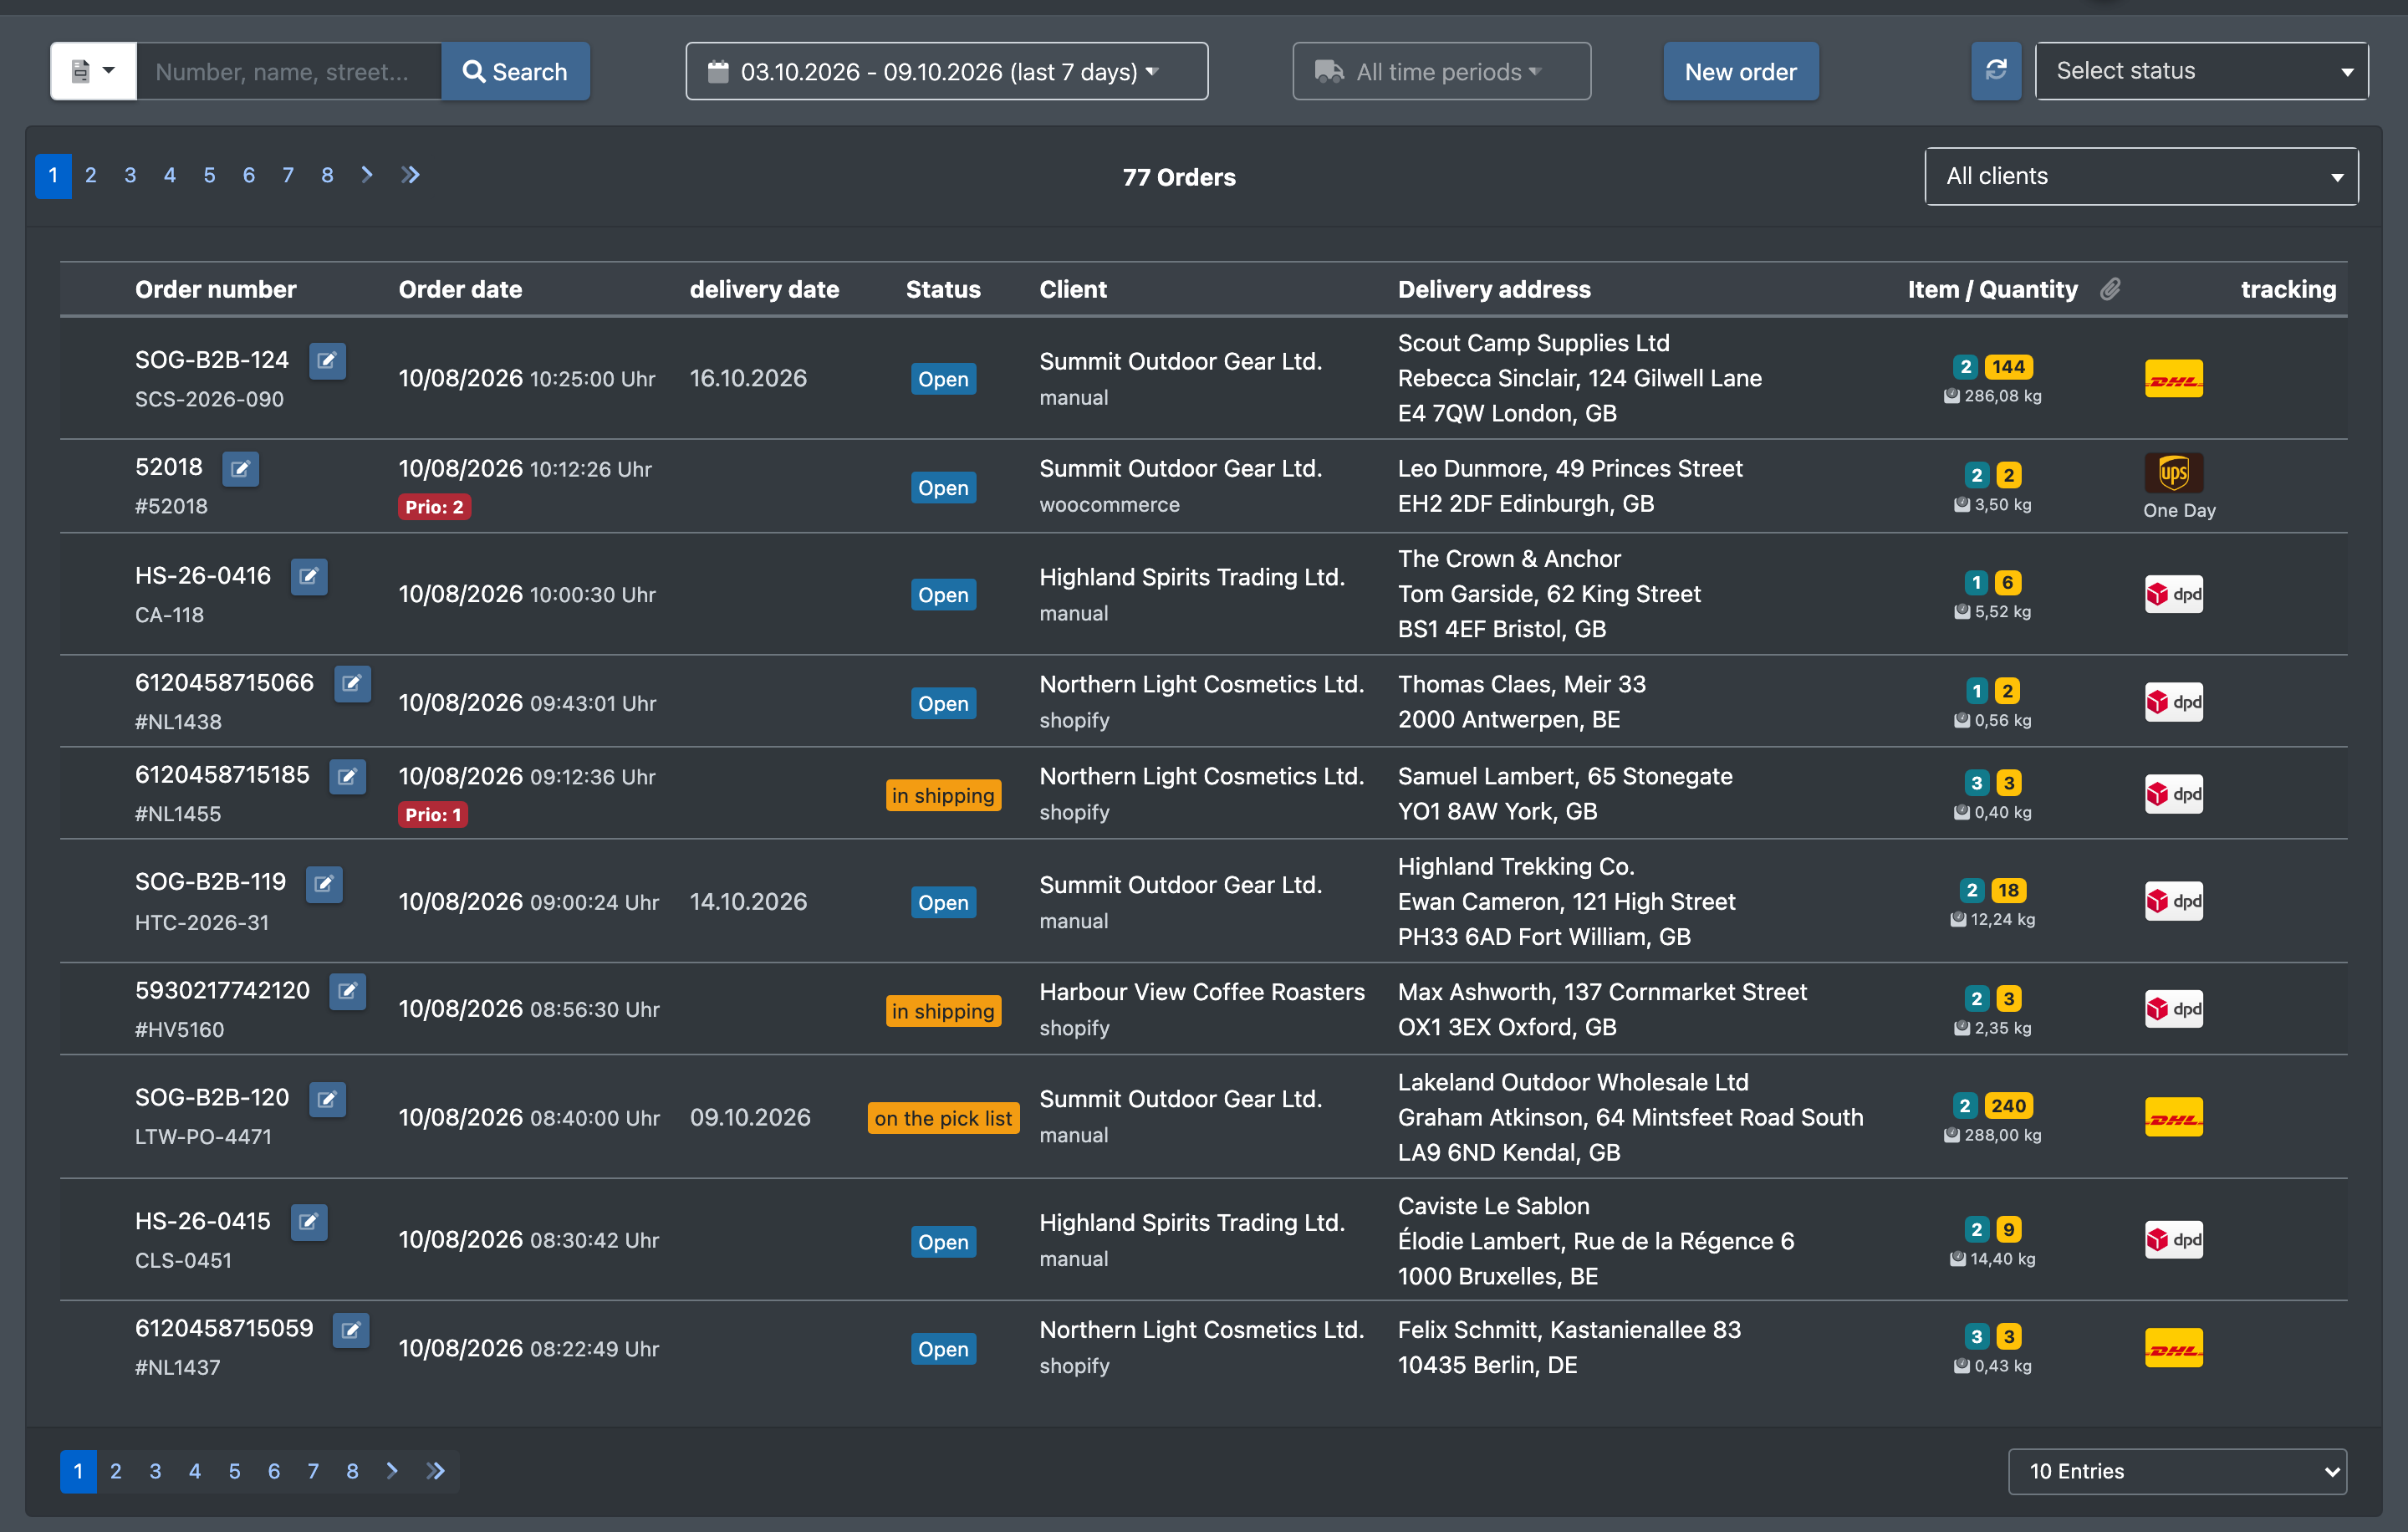The height and width of the screenshot is (1532, 2408).
Task: Click the dpd logo in the HS-26-0416 row
Action: point(2174,594)
